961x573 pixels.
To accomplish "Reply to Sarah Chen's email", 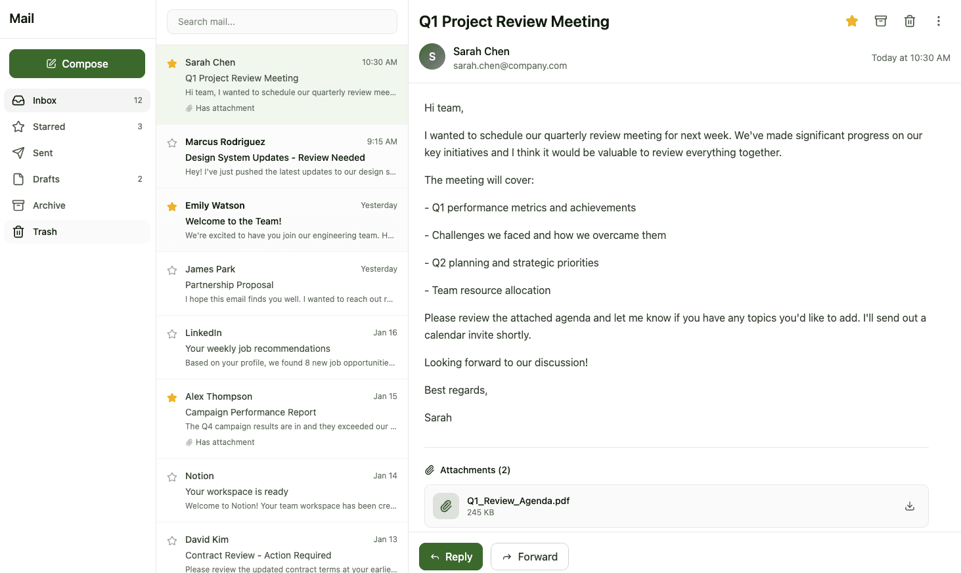I will pos(451,557).
